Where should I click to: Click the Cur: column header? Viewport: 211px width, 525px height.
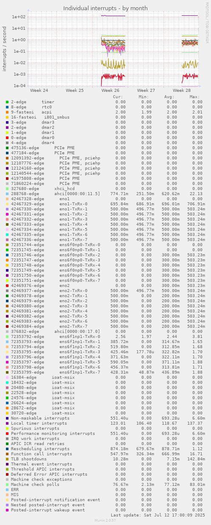(118, 97)
